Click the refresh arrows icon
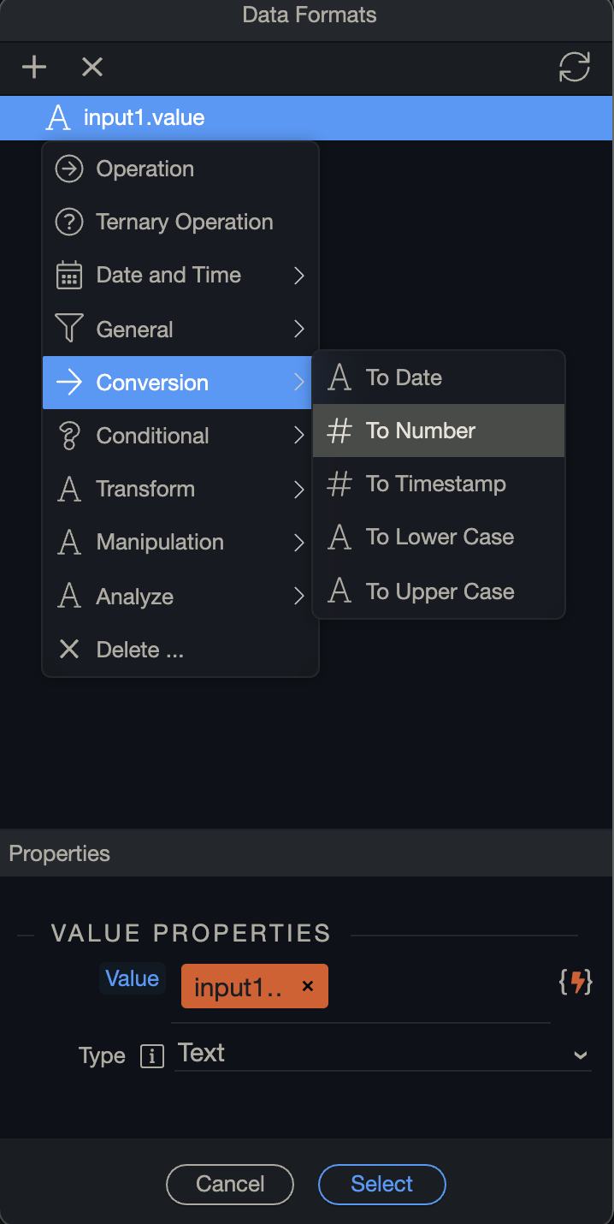The height and width of the screenshot is (1224, 614). point(574,67)
